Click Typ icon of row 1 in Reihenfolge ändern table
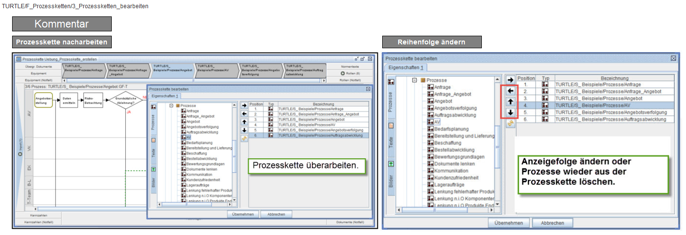 click(x=545, y=84)
